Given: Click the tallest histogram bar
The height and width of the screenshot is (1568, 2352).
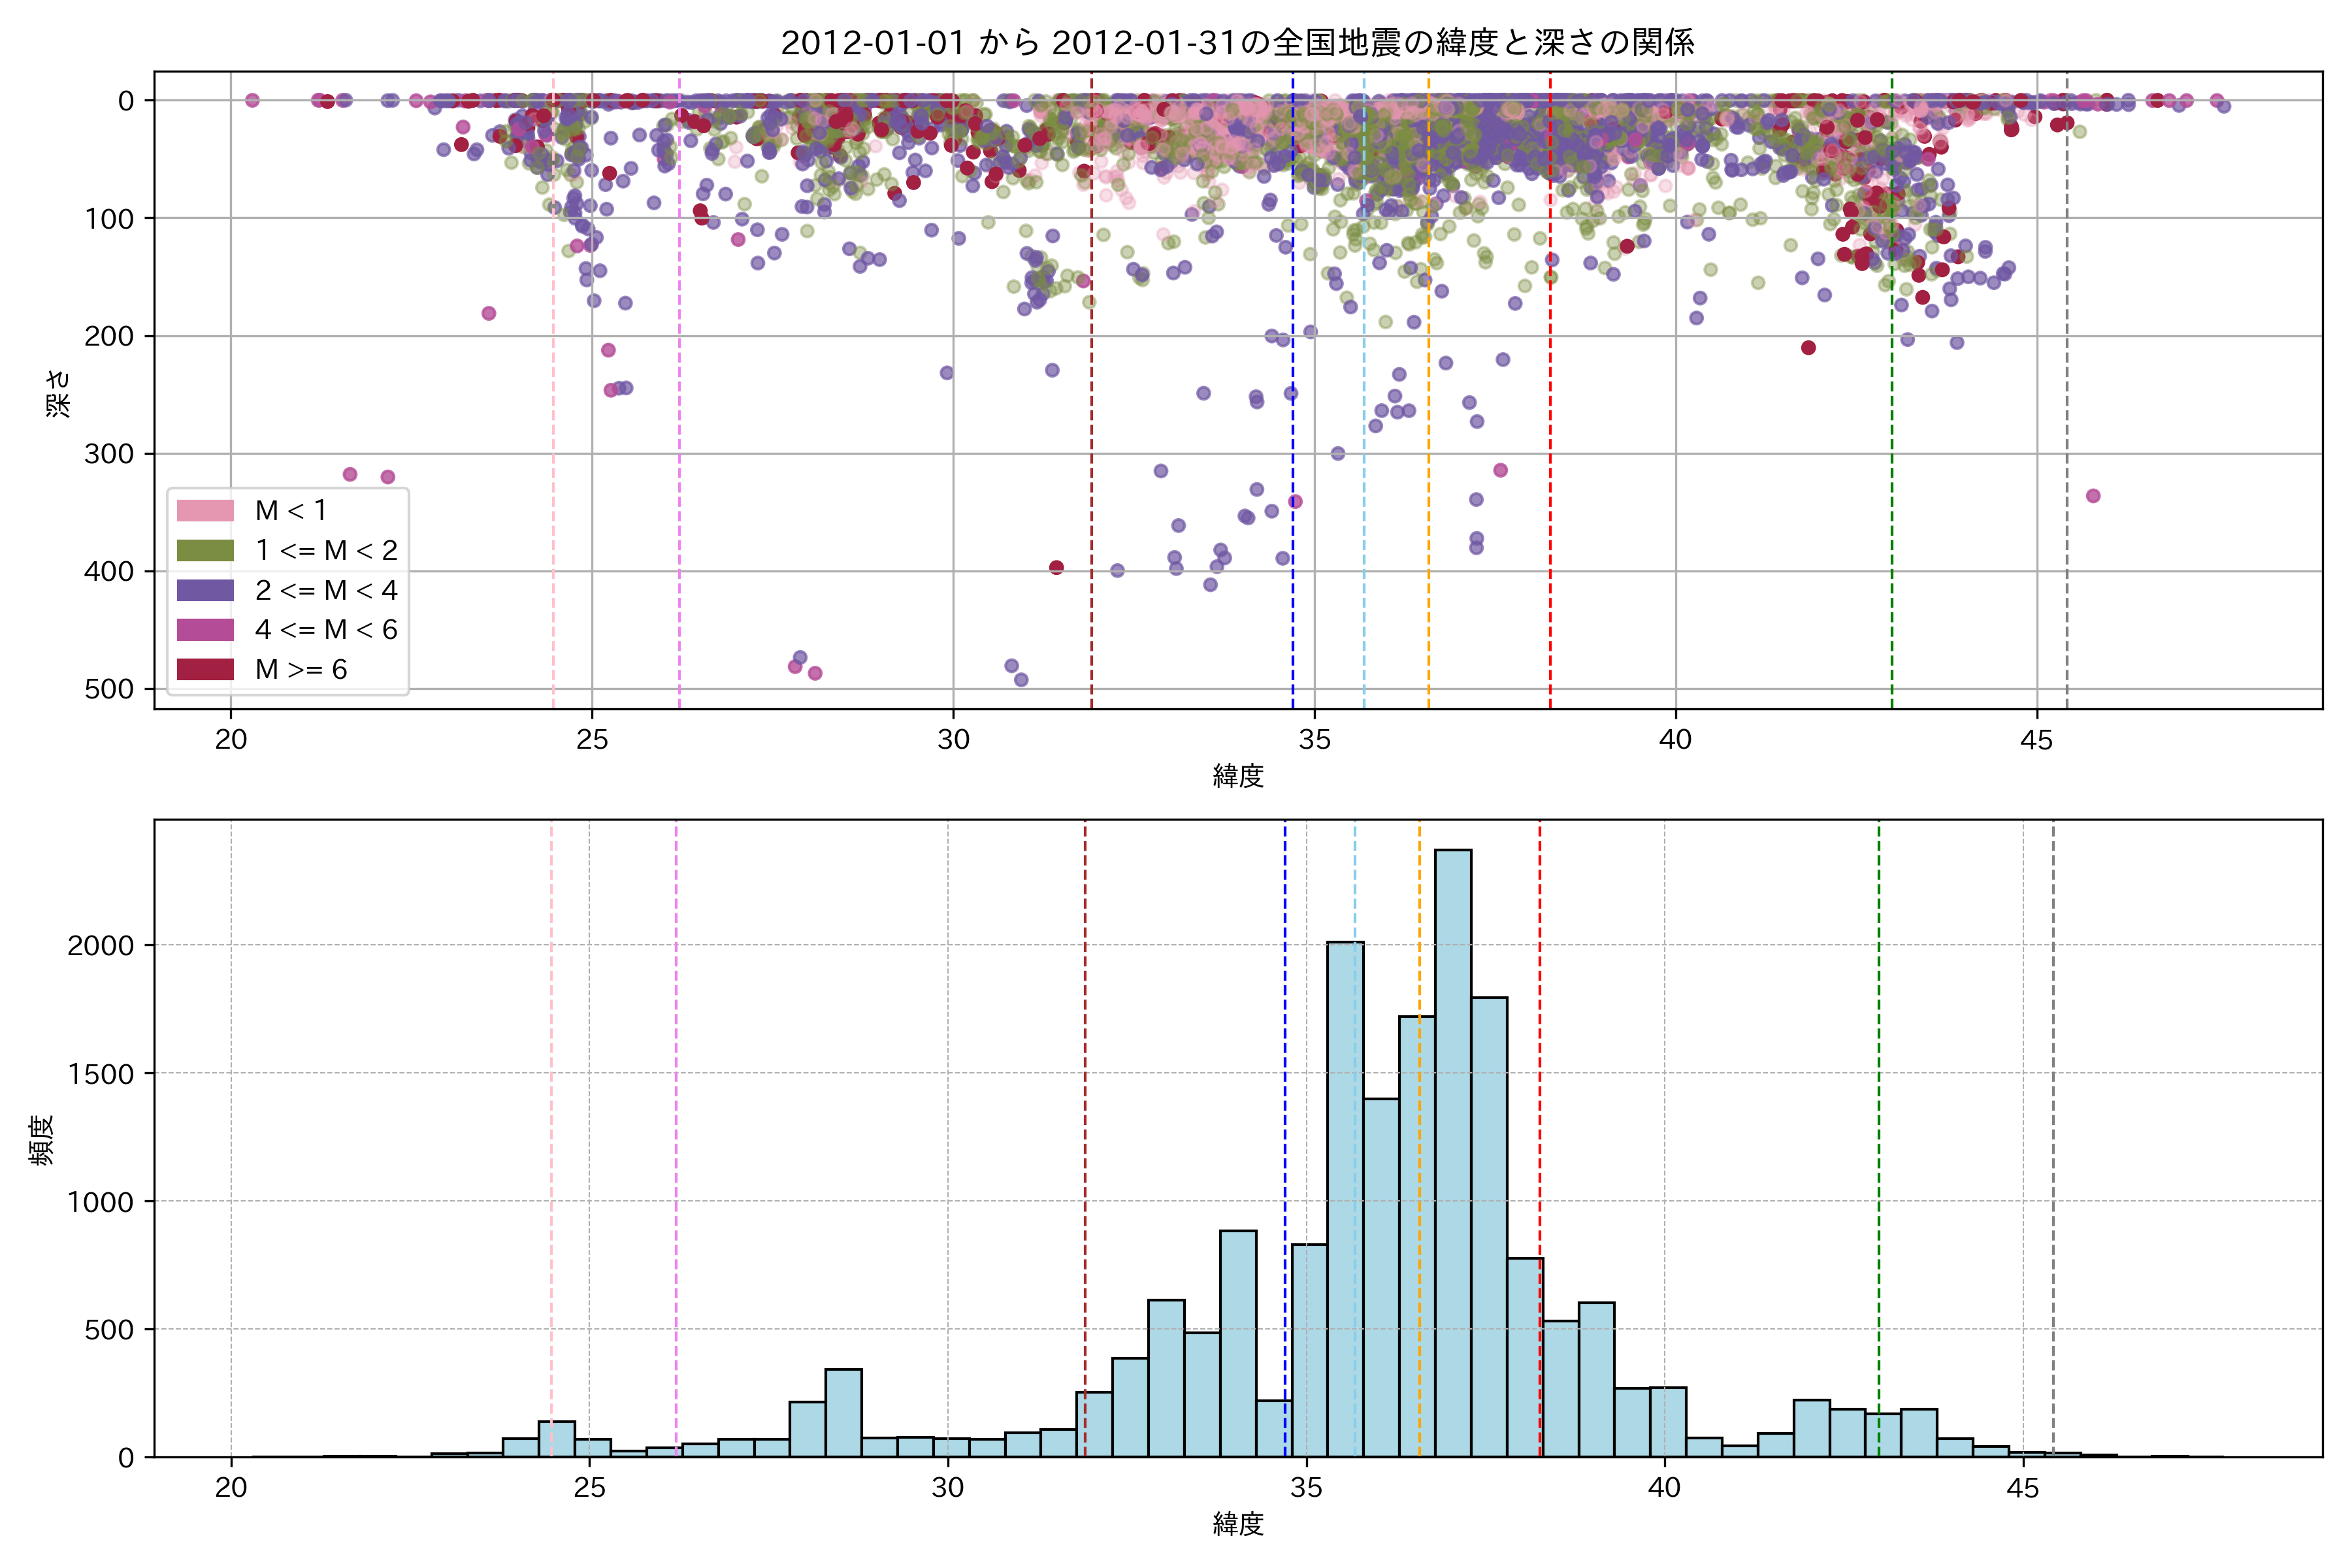Looking at the screenshot, I should pos(1452,1150).
